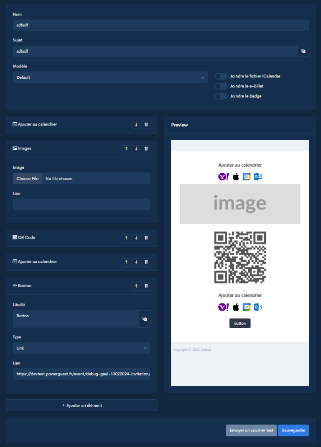Click the Nom input field
321x447 pixels.
point(161,25)
